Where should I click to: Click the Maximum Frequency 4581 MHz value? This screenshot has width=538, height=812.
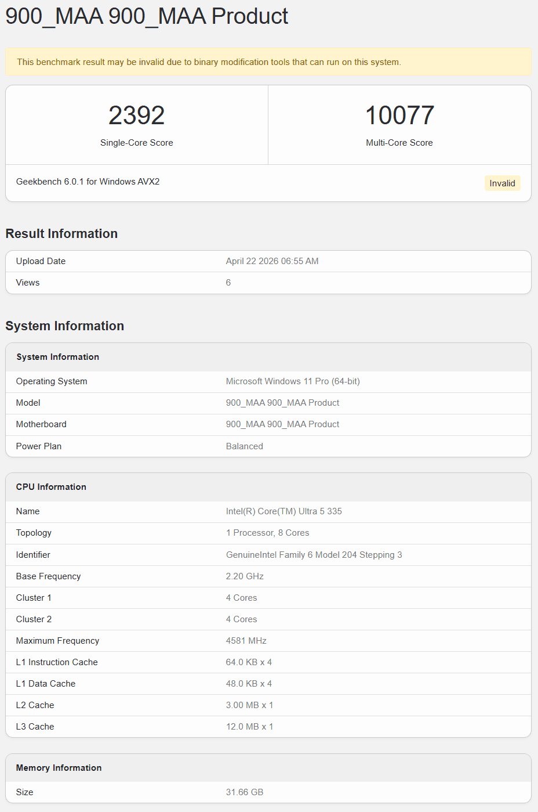pos(246,641)
